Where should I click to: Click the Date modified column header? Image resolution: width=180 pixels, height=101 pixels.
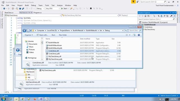pos(85,39)
